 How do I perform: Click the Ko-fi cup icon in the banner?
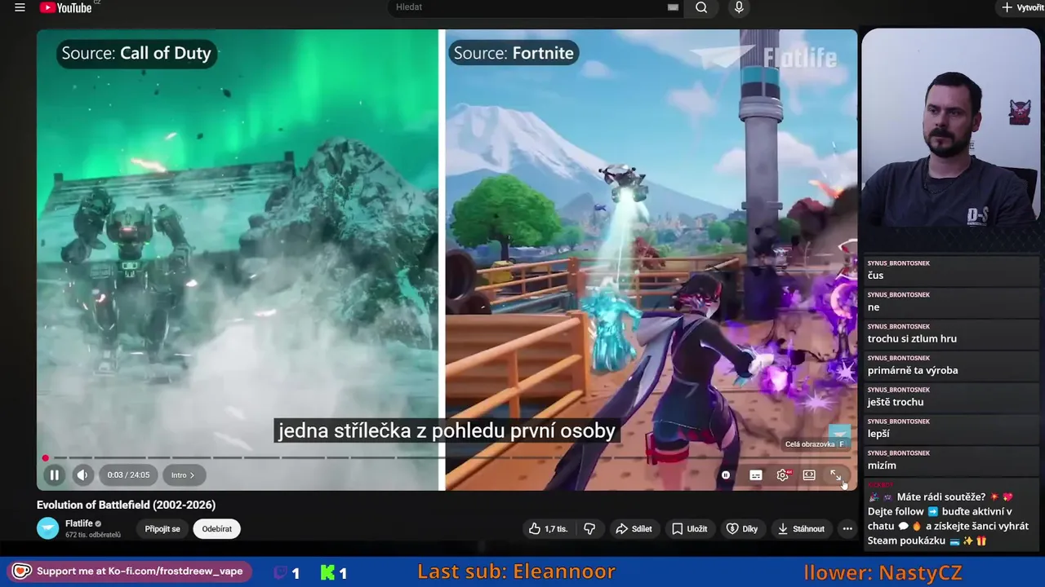[21, 572]
